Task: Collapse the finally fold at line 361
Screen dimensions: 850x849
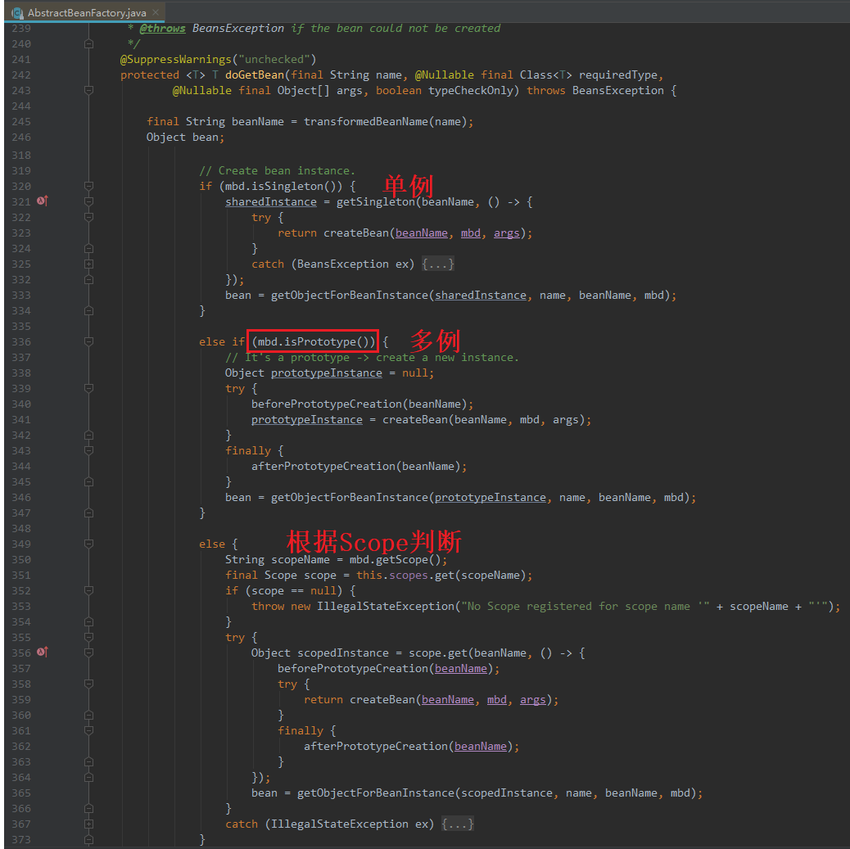Action: (x=89, y=730)
